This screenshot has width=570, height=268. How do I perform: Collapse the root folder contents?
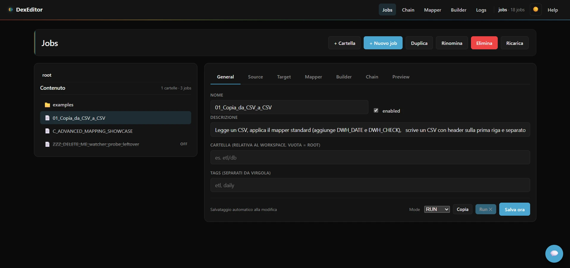coord(47,75)
